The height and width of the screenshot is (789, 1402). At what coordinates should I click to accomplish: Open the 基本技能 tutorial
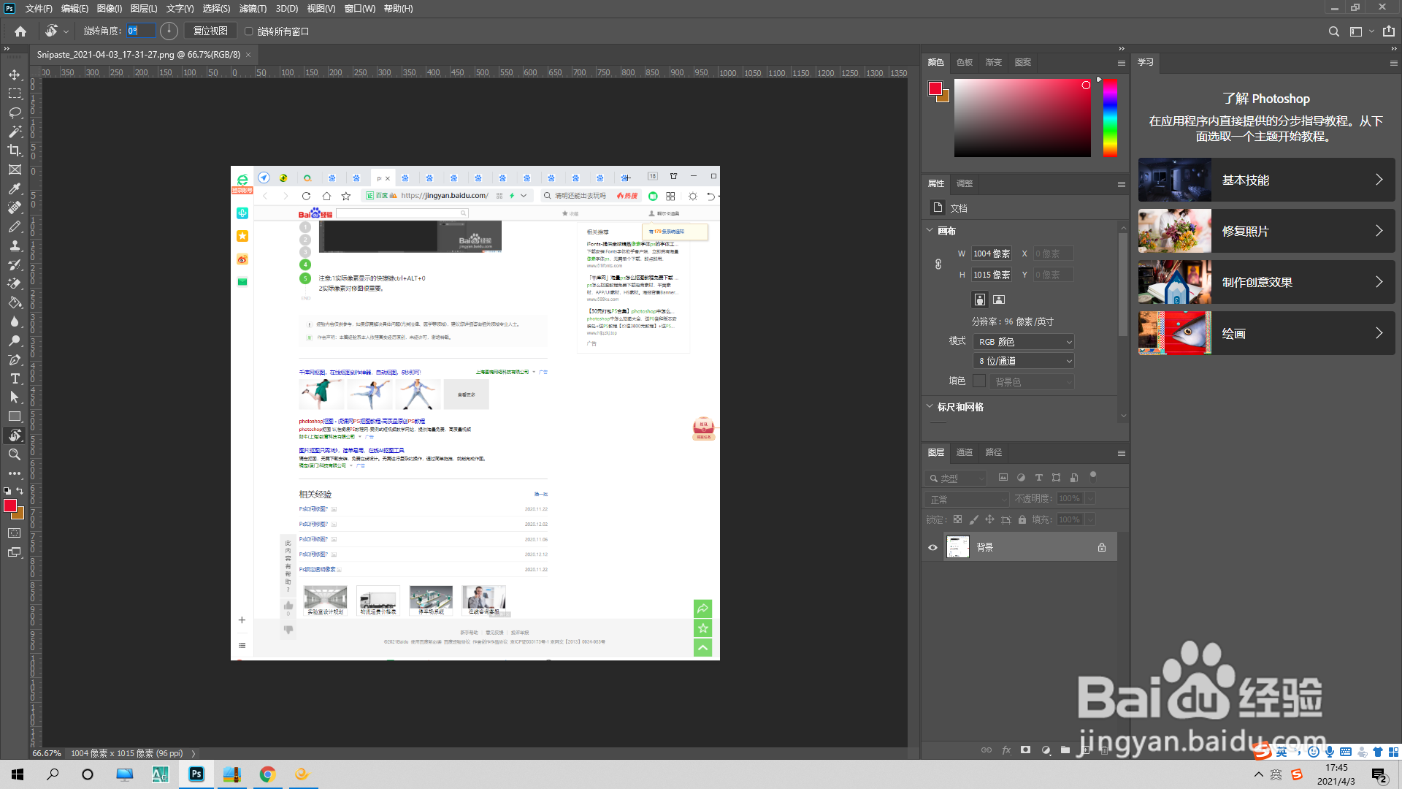(x=1266, y=180)
